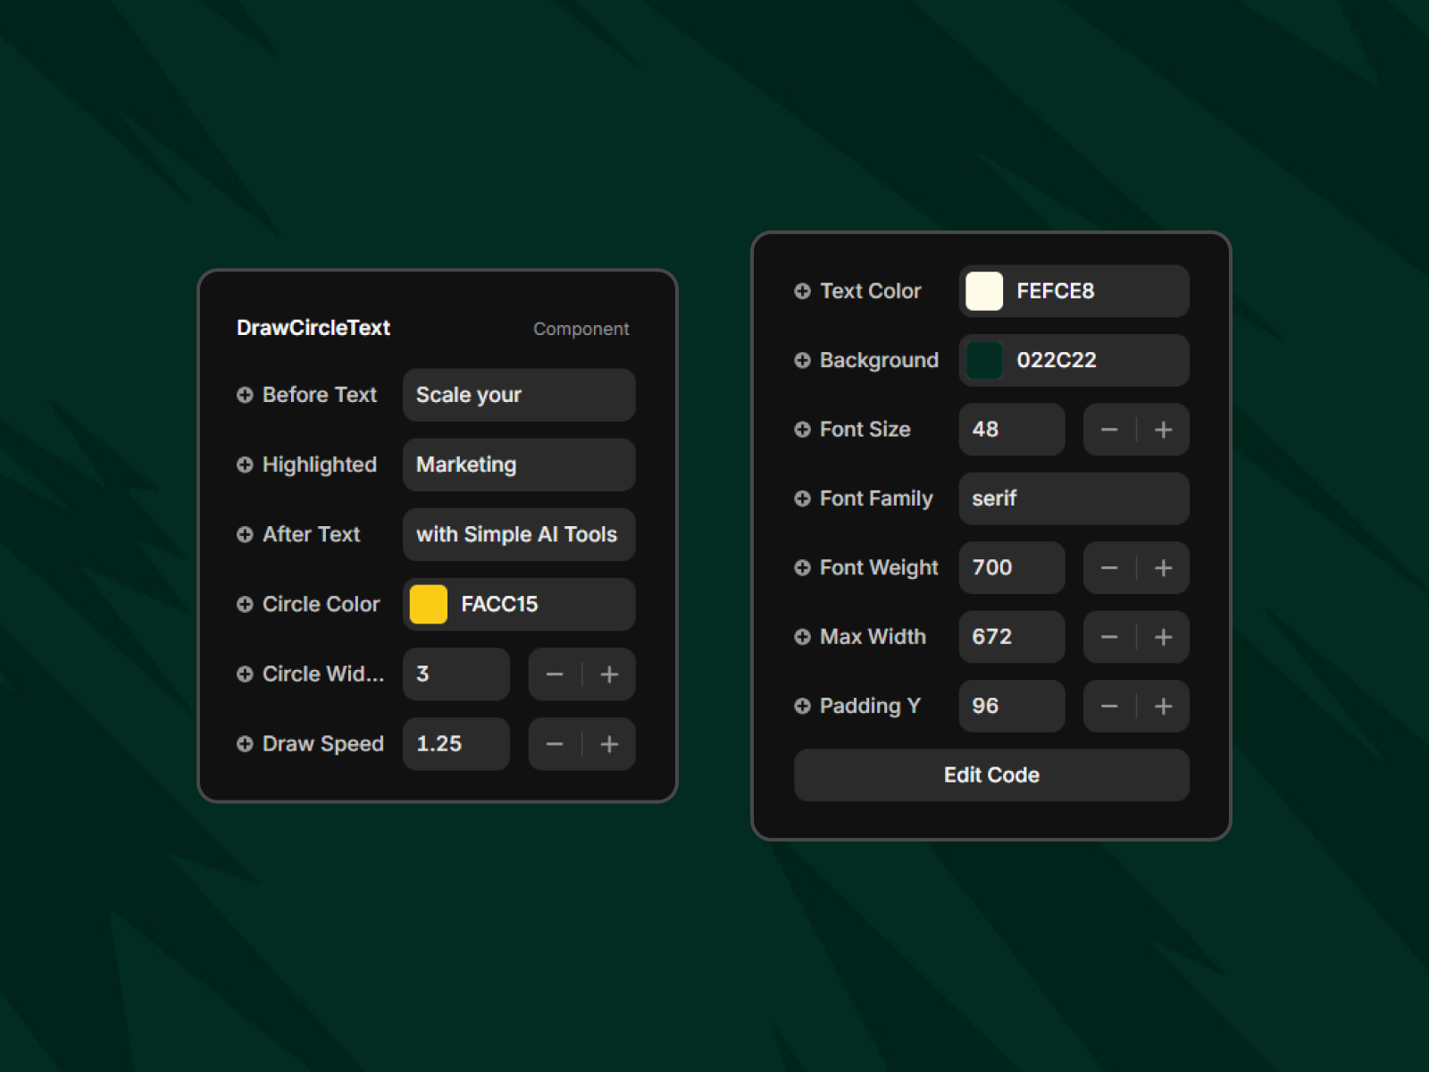Click the plus icon next to Font Family
The width and height of the screenshot is (1429, 1072).
[802, 498]
